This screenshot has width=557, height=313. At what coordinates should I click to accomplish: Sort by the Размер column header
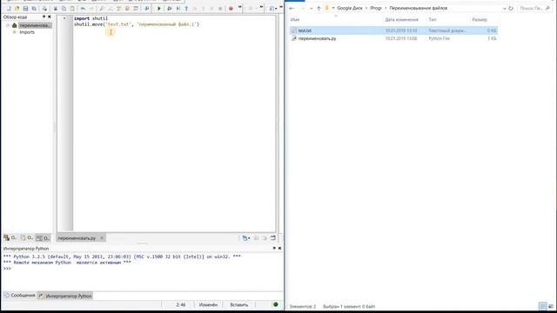coord(480,19)
